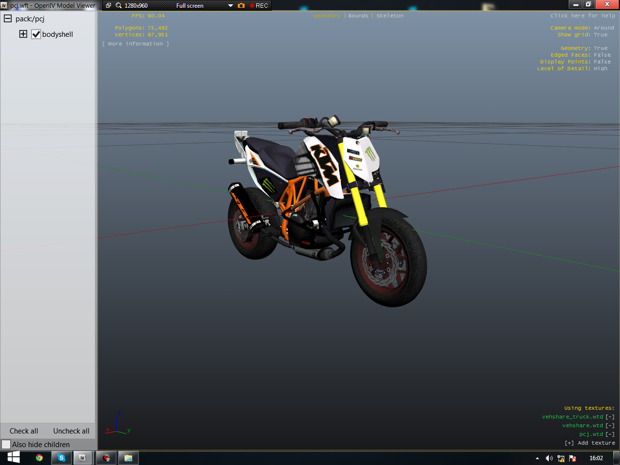Remove vehshare.wtd texture with its [-]
The height and width of the screenshot is (465, 620).
tap(610, 426)
